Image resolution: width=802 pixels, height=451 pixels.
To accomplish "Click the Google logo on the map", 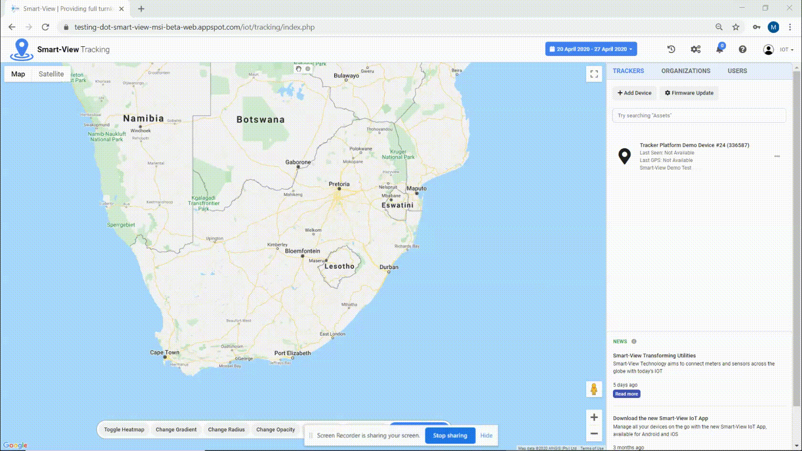I will 15,445.
